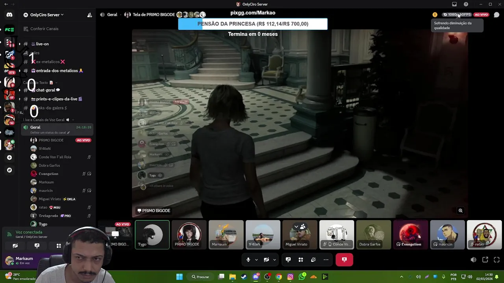Open OBS Studio from taskbar

[x=267, y=277]
